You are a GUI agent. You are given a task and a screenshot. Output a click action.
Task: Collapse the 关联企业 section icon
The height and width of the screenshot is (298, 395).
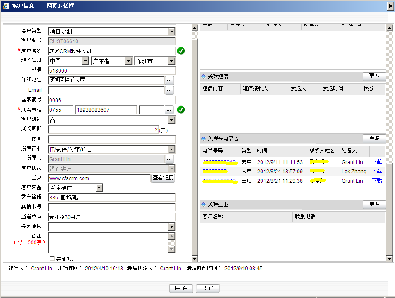(203, 205)
